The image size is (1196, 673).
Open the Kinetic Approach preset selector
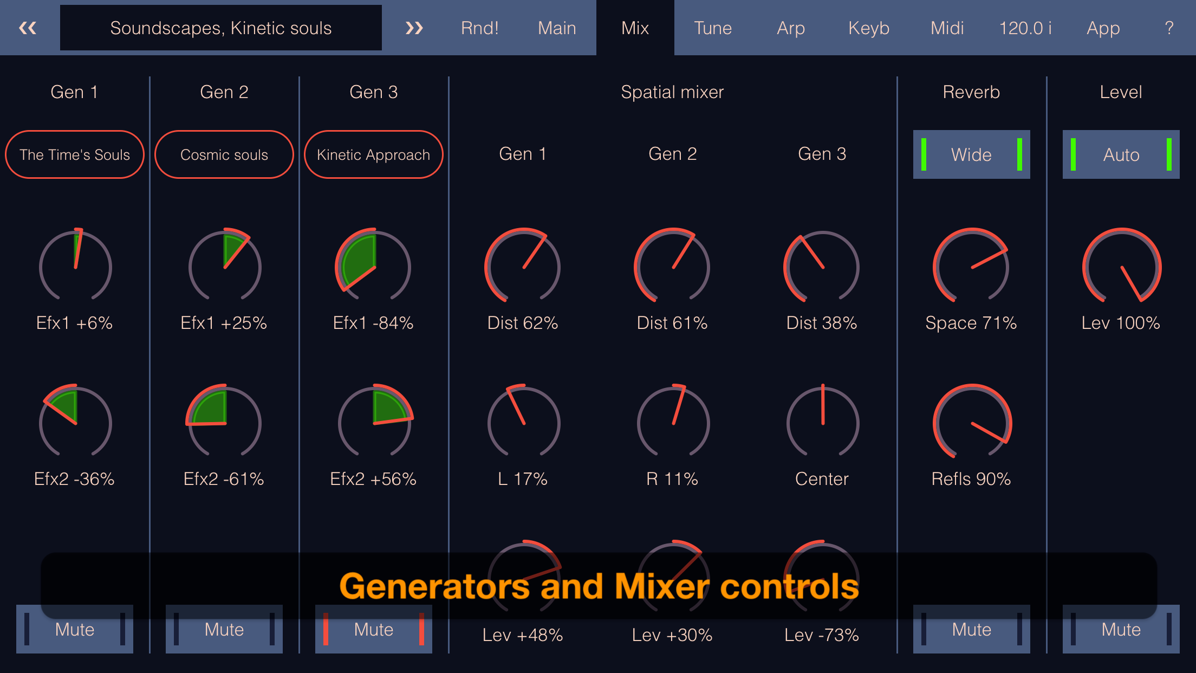click(x=373, y=154)
